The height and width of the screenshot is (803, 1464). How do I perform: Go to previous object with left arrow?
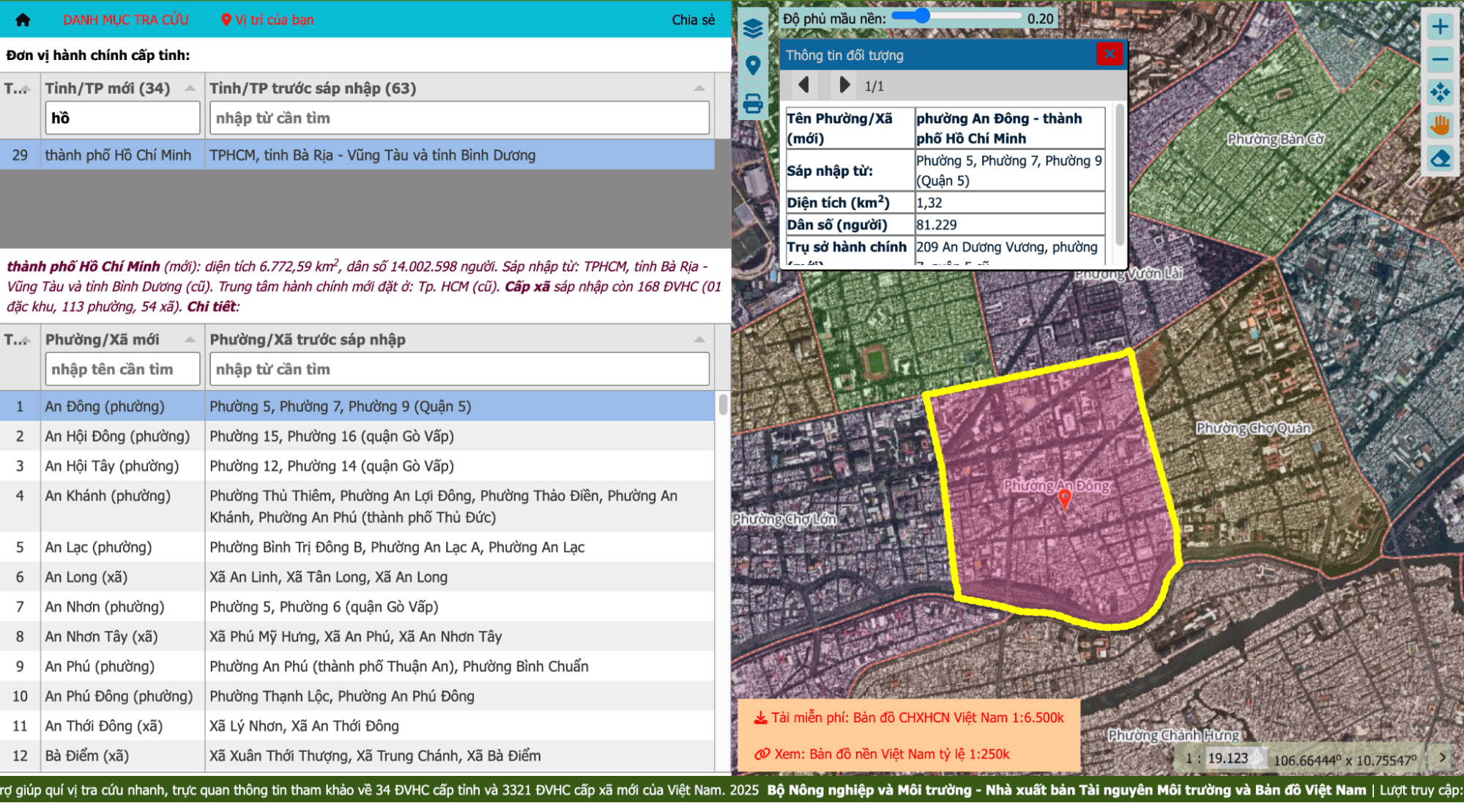803,86
